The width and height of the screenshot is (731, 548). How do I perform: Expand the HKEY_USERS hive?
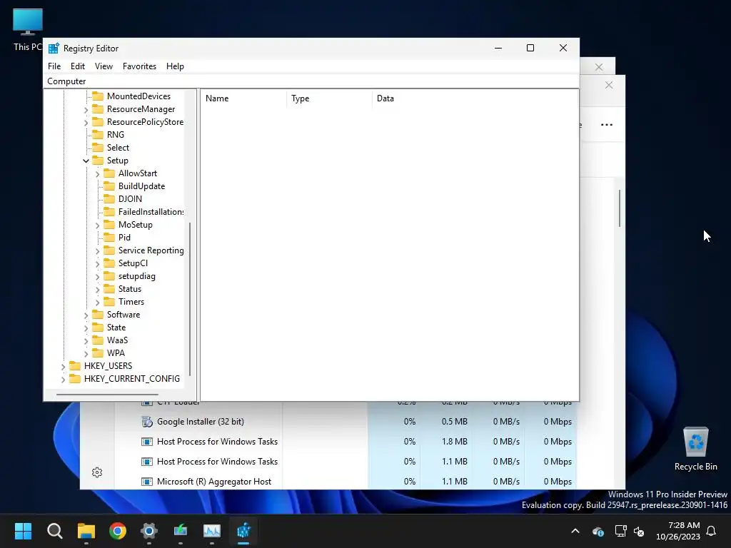63,366
